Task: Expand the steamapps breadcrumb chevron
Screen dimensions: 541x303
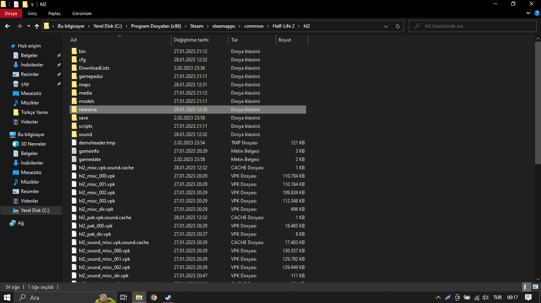Action: (x=239, y=26)
